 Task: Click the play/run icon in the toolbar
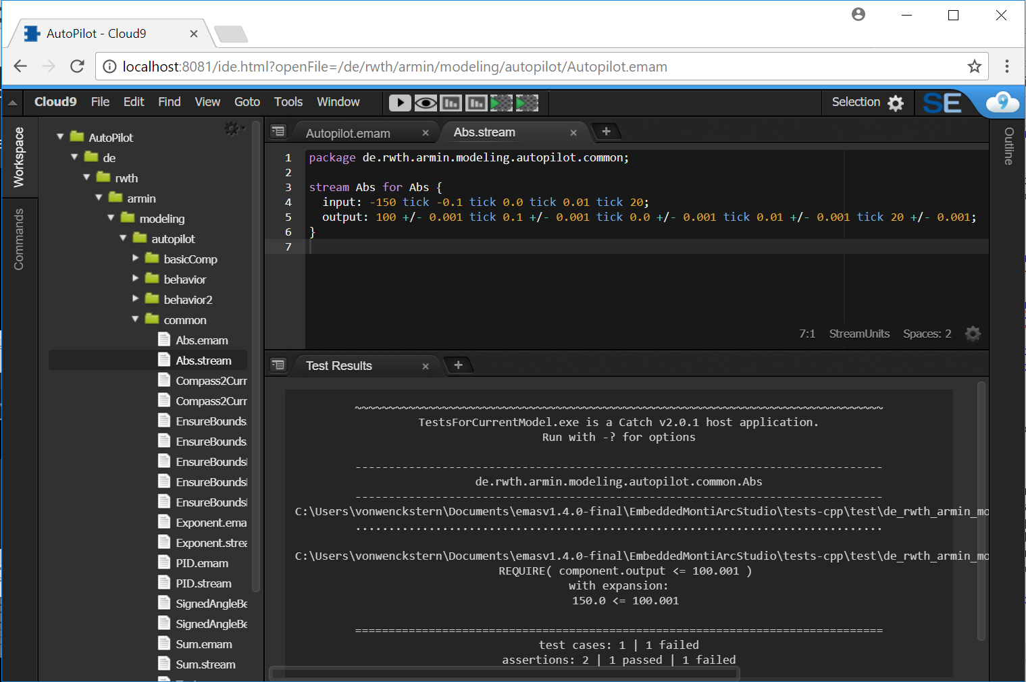[400, 103]
